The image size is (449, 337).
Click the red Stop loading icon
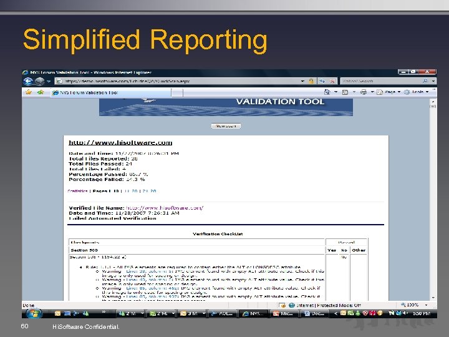click(332, 81)
